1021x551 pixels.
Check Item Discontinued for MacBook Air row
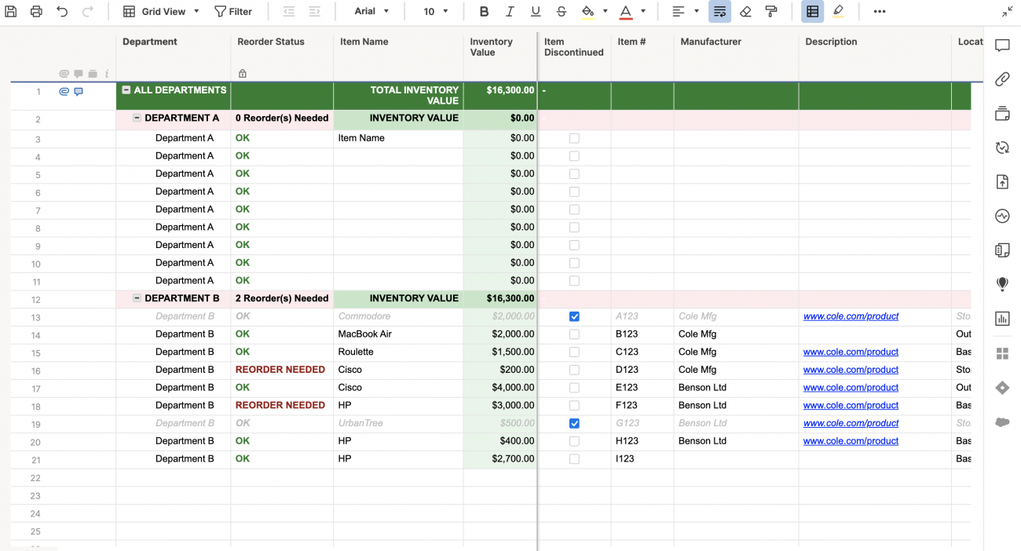[x=574, y=334]
